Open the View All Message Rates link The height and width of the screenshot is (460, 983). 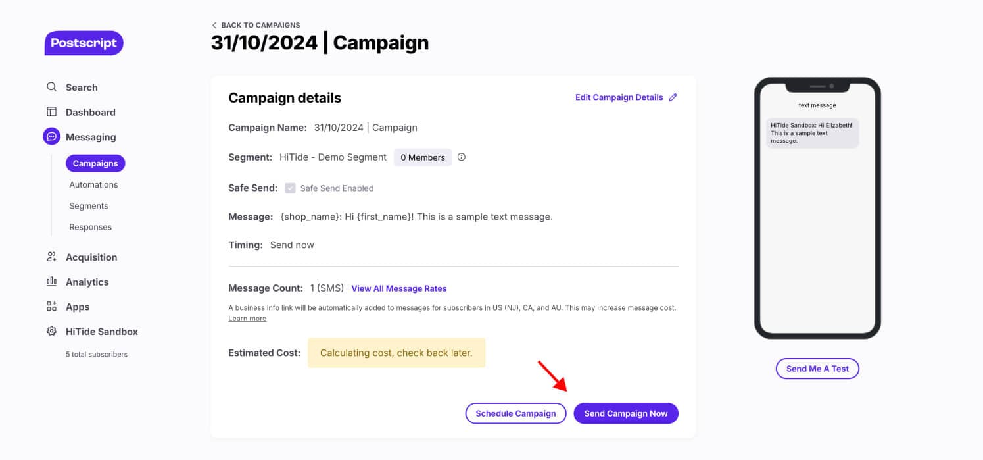pyautogui.click(x=399, y=288)
